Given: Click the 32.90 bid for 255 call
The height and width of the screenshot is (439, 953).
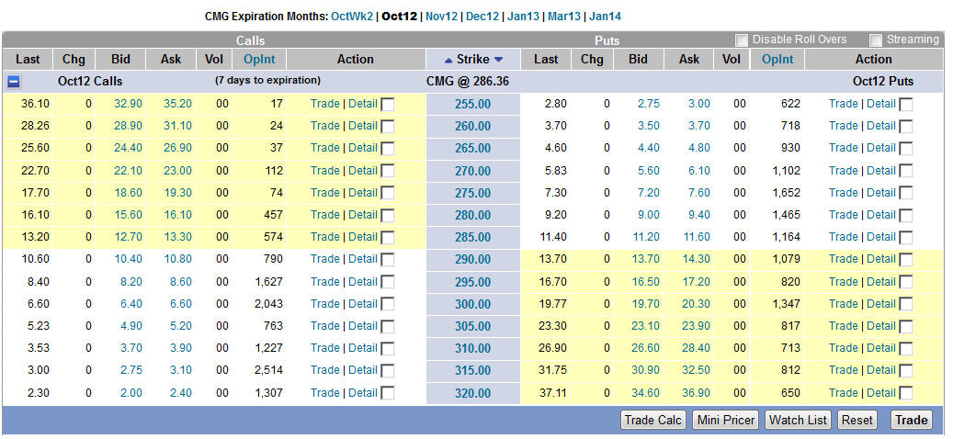Looking at the screenshot, I should pos(128,104).
